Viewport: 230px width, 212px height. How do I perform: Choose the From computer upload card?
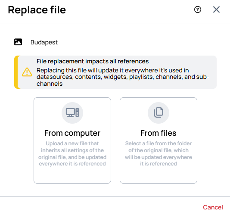(x=72, y=140)
